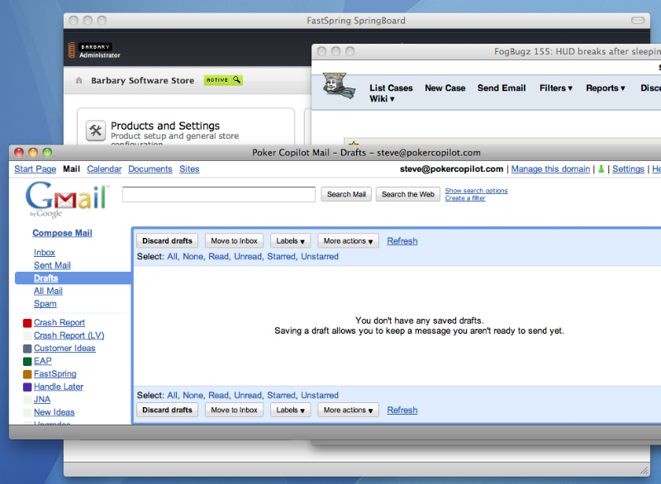
Task: Click New Case in FogBugz
Action: coord(445,88)
